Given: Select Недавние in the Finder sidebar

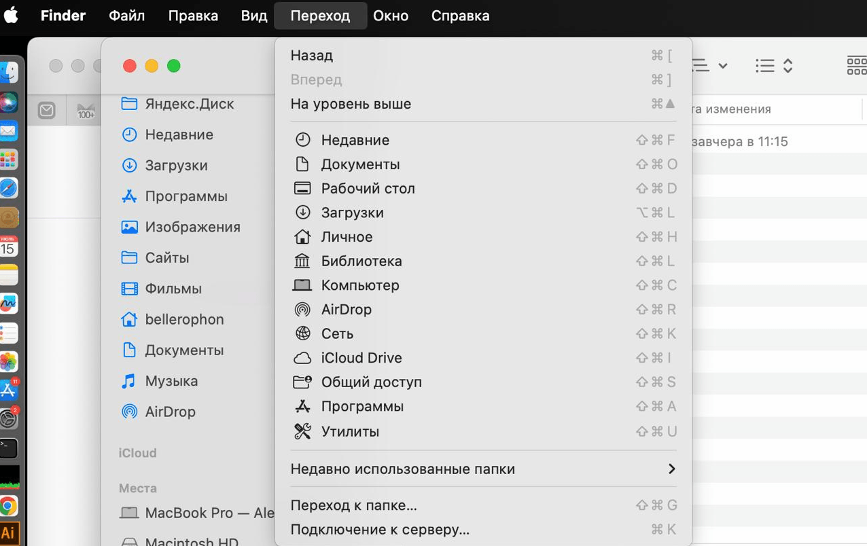Looking at the screenshot, I should point(167,134).
